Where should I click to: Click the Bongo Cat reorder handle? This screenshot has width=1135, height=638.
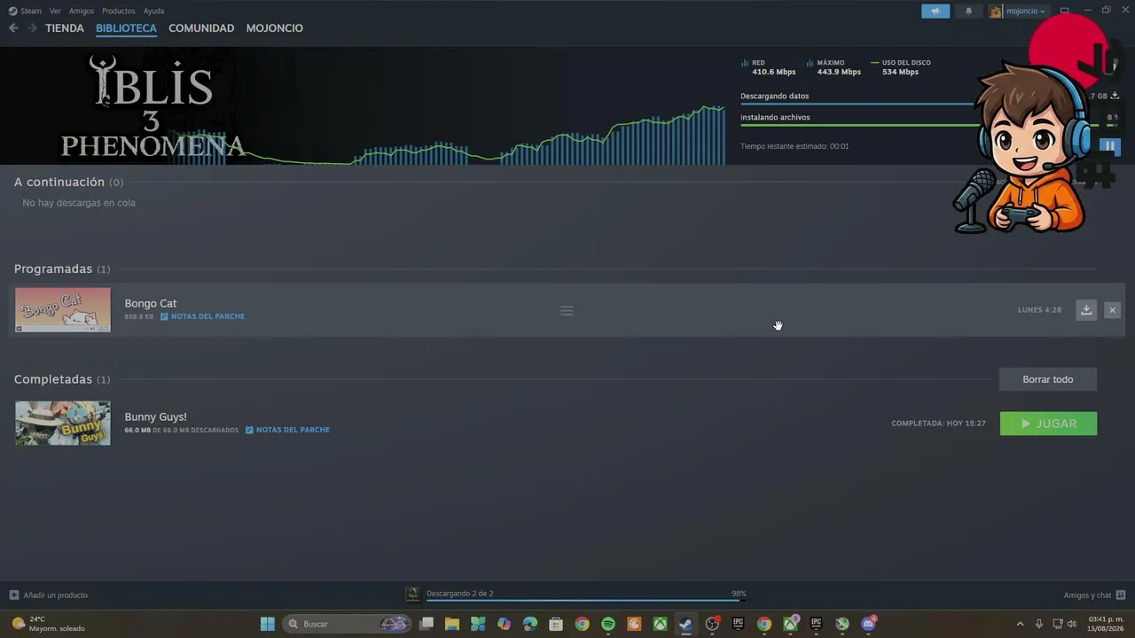pos(567,311)
